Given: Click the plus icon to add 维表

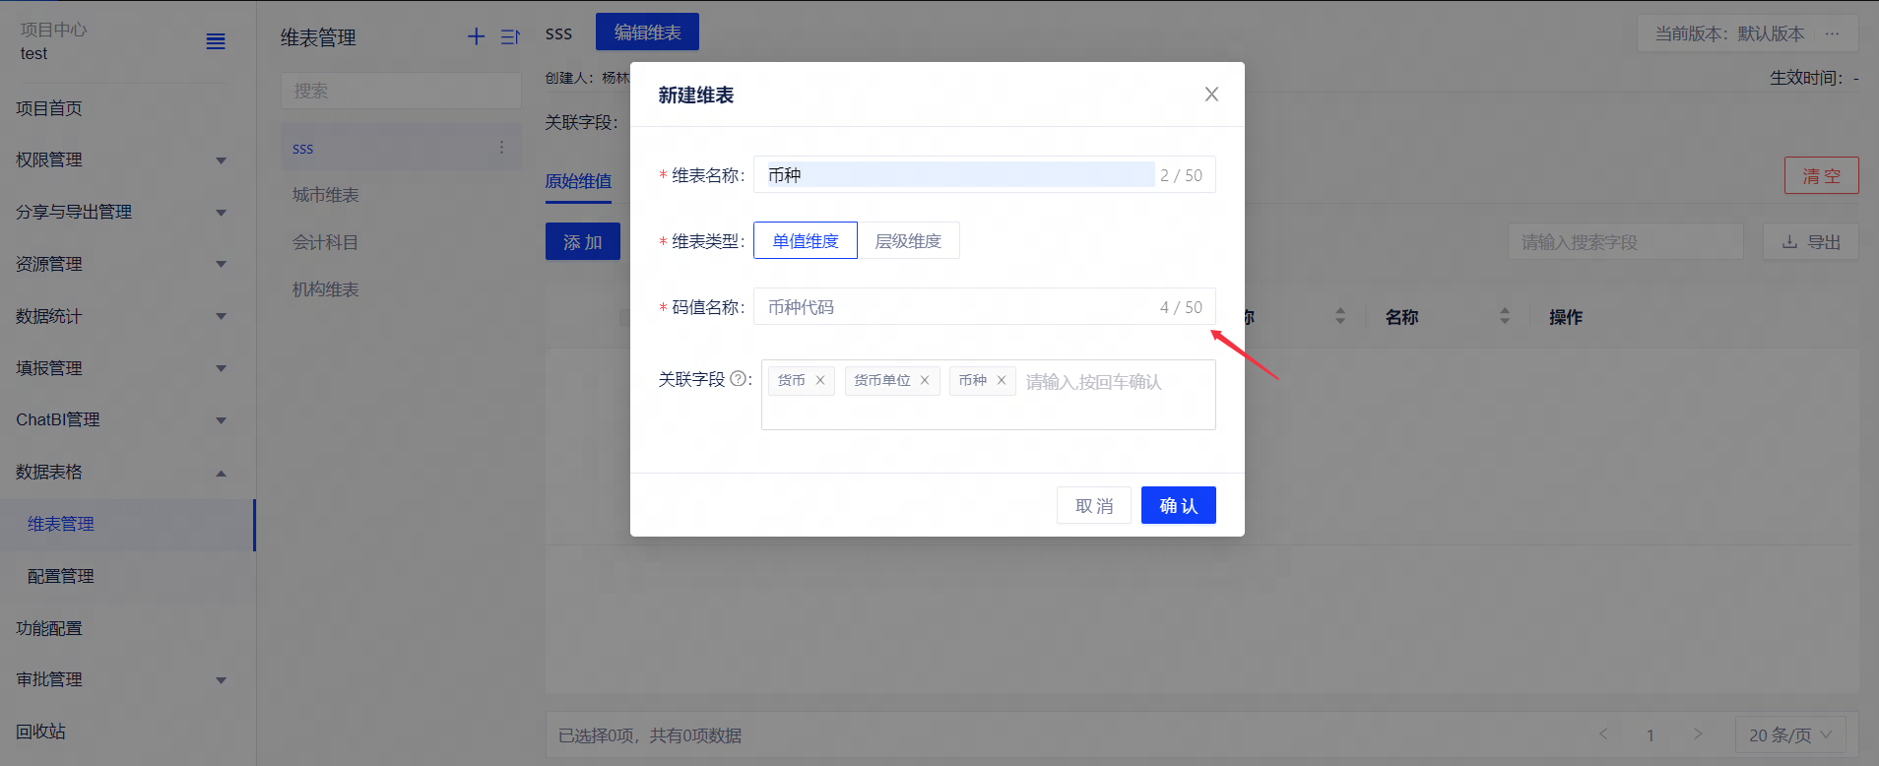Looking at the screenshot, I should tap(476, 37).
